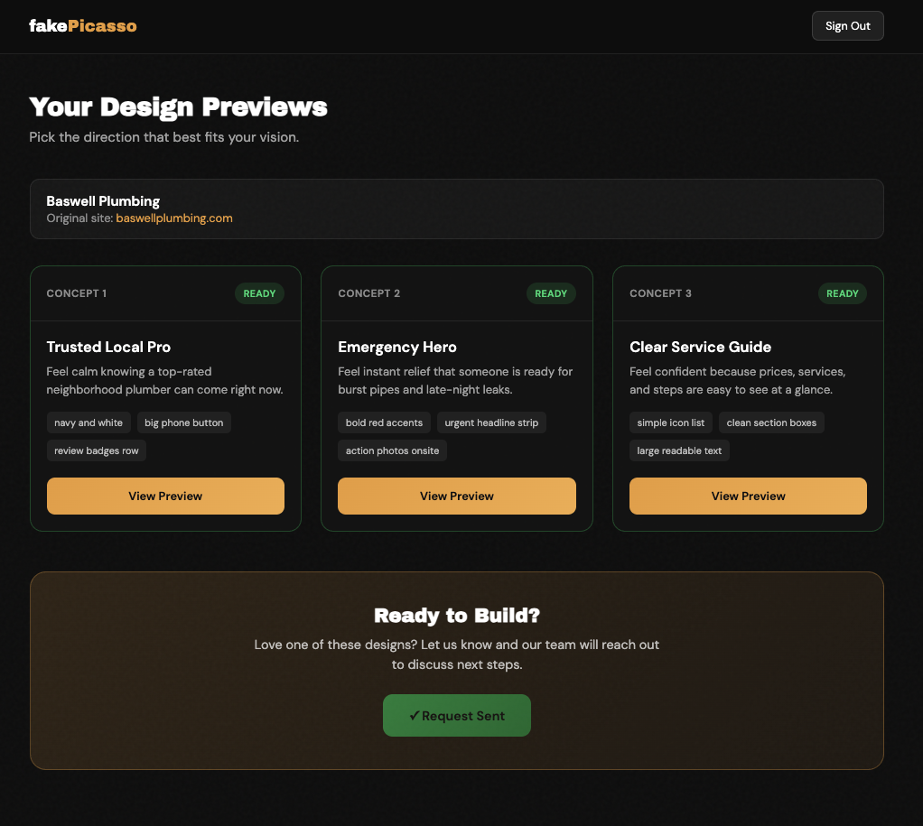Click the 'simple icon list' tag
923x826 pixels.
pos(670,422)
